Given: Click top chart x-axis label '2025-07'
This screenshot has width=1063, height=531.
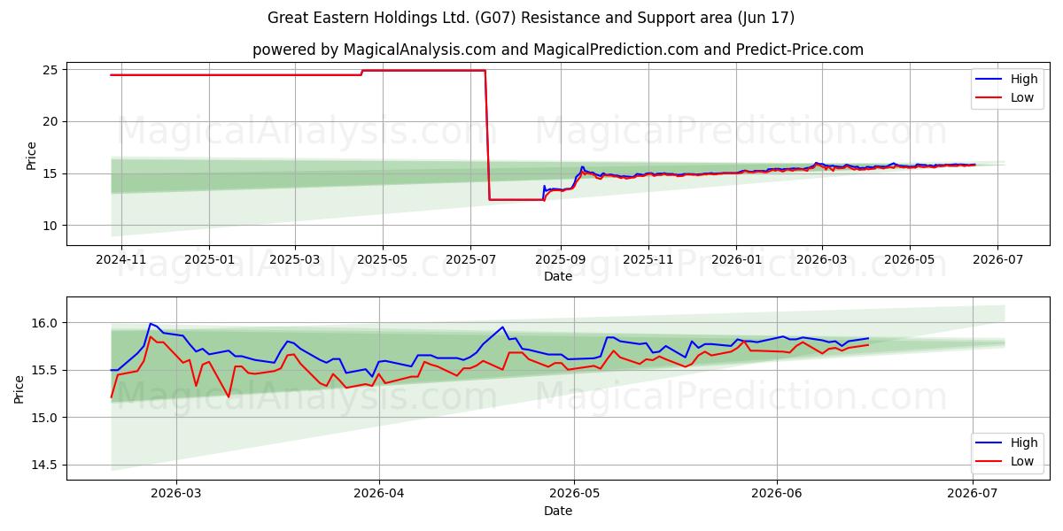Looking at the screenshot, I should (469, 260).
